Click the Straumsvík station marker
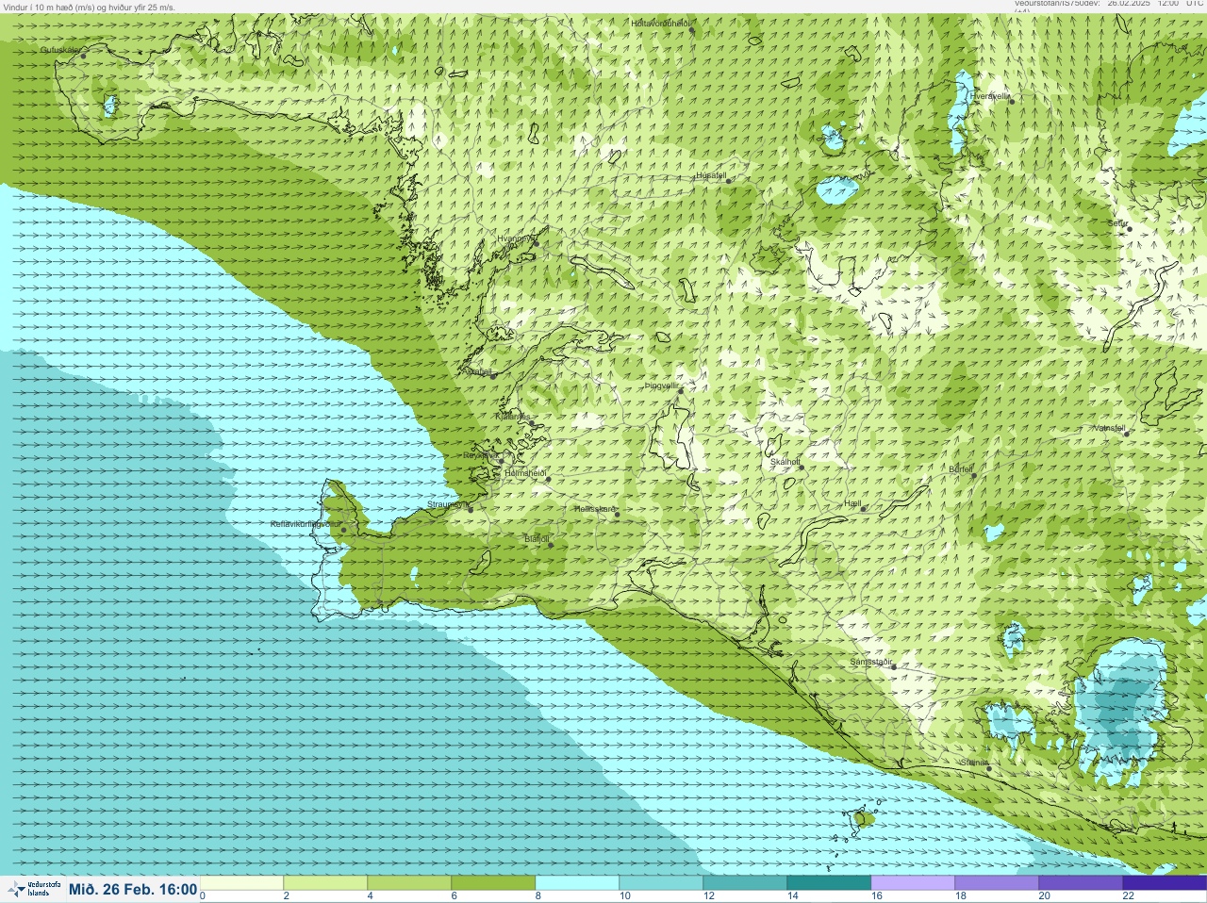The height and width of the screenshot is (903, 1207). coord(471,509)
